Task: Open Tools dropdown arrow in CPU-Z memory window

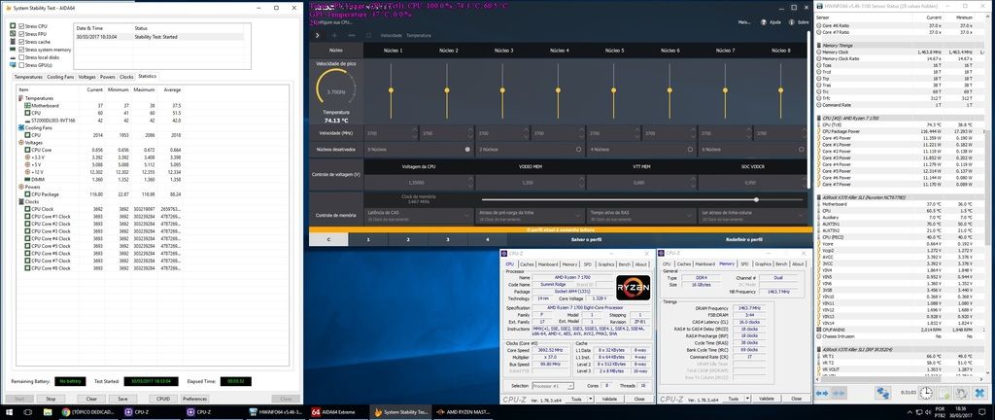Action: tap(747, 399)
